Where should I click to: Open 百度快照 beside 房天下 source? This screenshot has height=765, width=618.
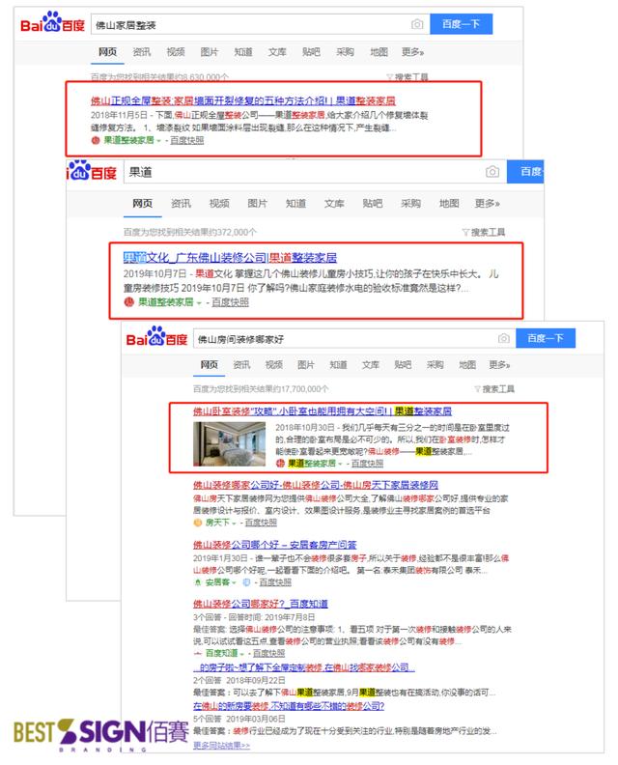[x=261, y=523]
